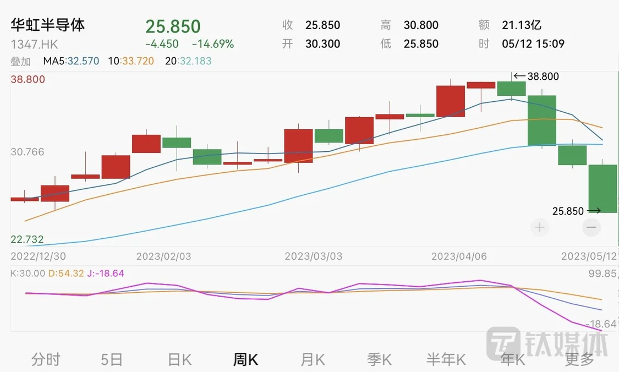This screenshot has width=619, height=372.
Task: Tap the 38.800 peak price annotation
Action: (x=543, y=76)
